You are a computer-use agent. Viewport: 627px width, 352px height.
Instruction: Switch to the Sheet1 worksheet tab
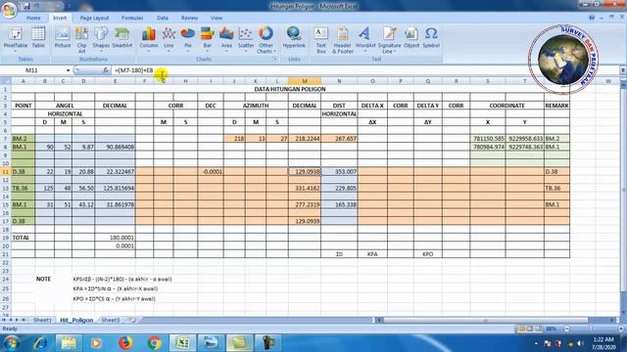click(42, 320)
